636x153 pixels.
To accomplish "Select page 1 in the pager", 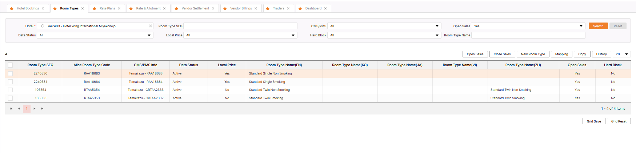I will click(27, 109).
